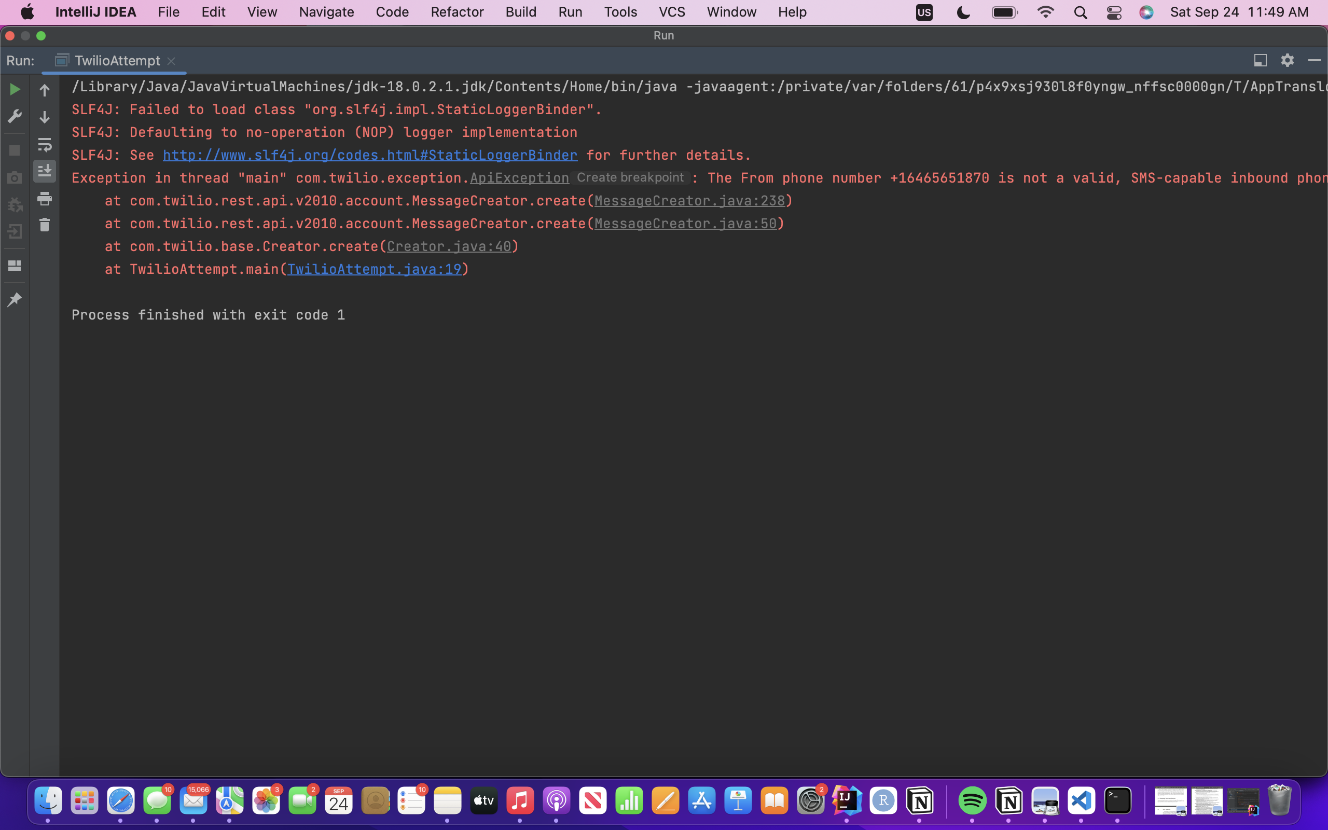
Task: Click the print console output icon
Action: click(45, 198)
